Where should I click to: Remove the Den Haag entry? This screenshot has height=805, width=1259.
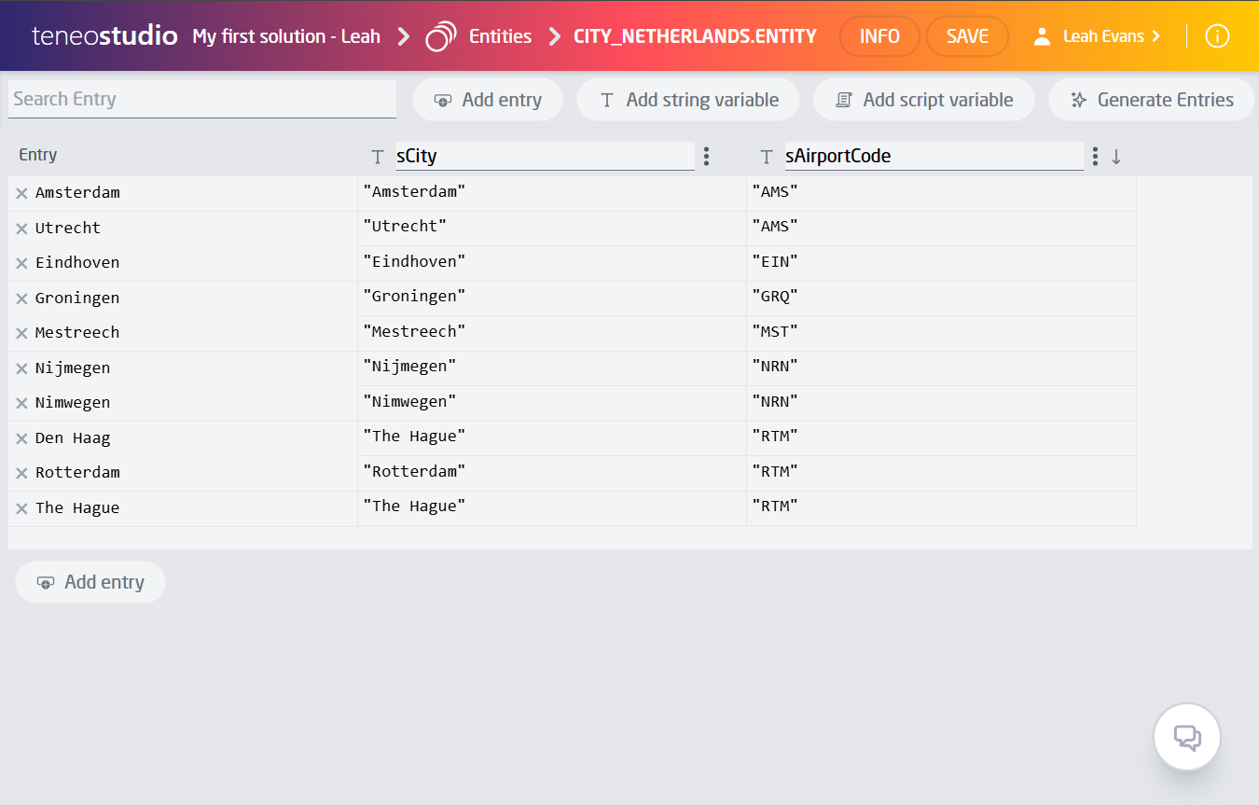(x=21, y=438)
